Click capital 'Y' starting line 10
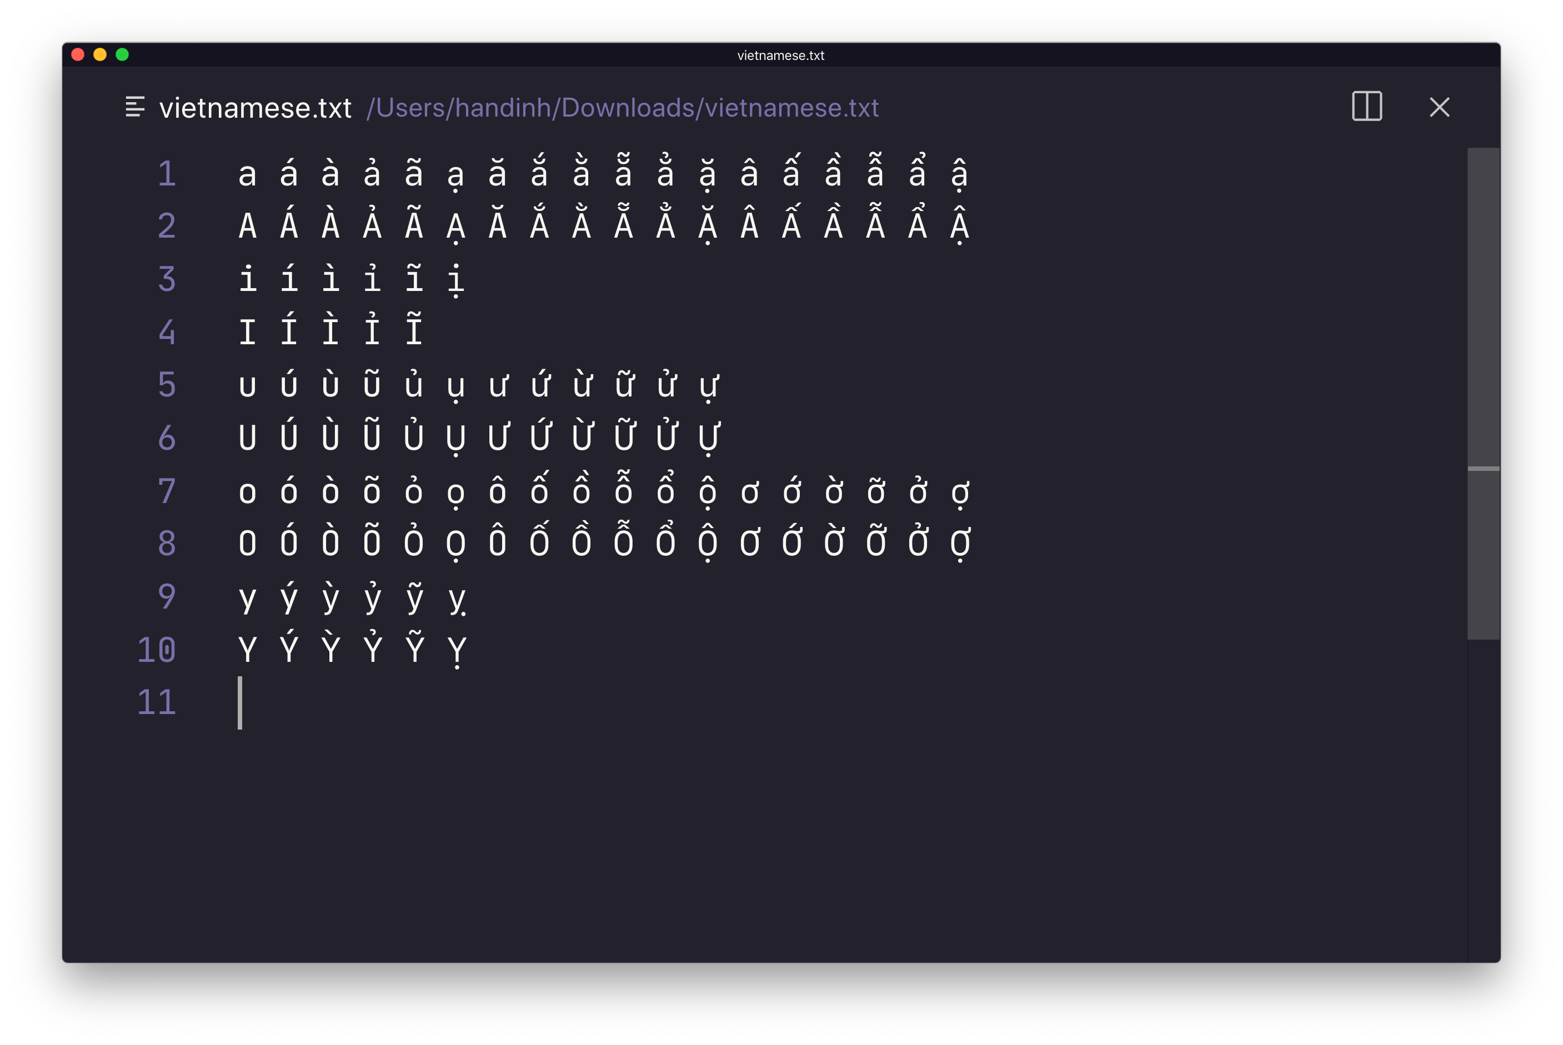 click(x=247, y=649)
